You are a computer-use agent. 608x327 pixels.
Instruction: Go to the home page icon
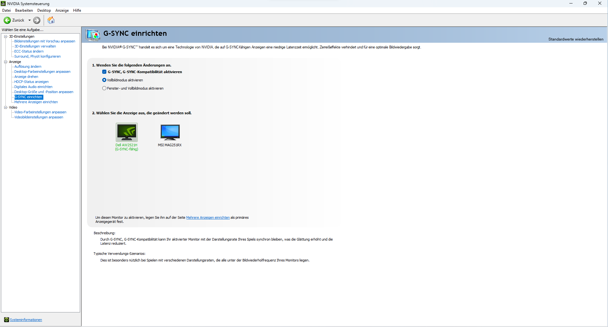[51, 20]
